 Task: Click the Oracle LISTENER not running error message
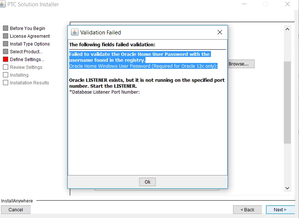coord(147,83)
